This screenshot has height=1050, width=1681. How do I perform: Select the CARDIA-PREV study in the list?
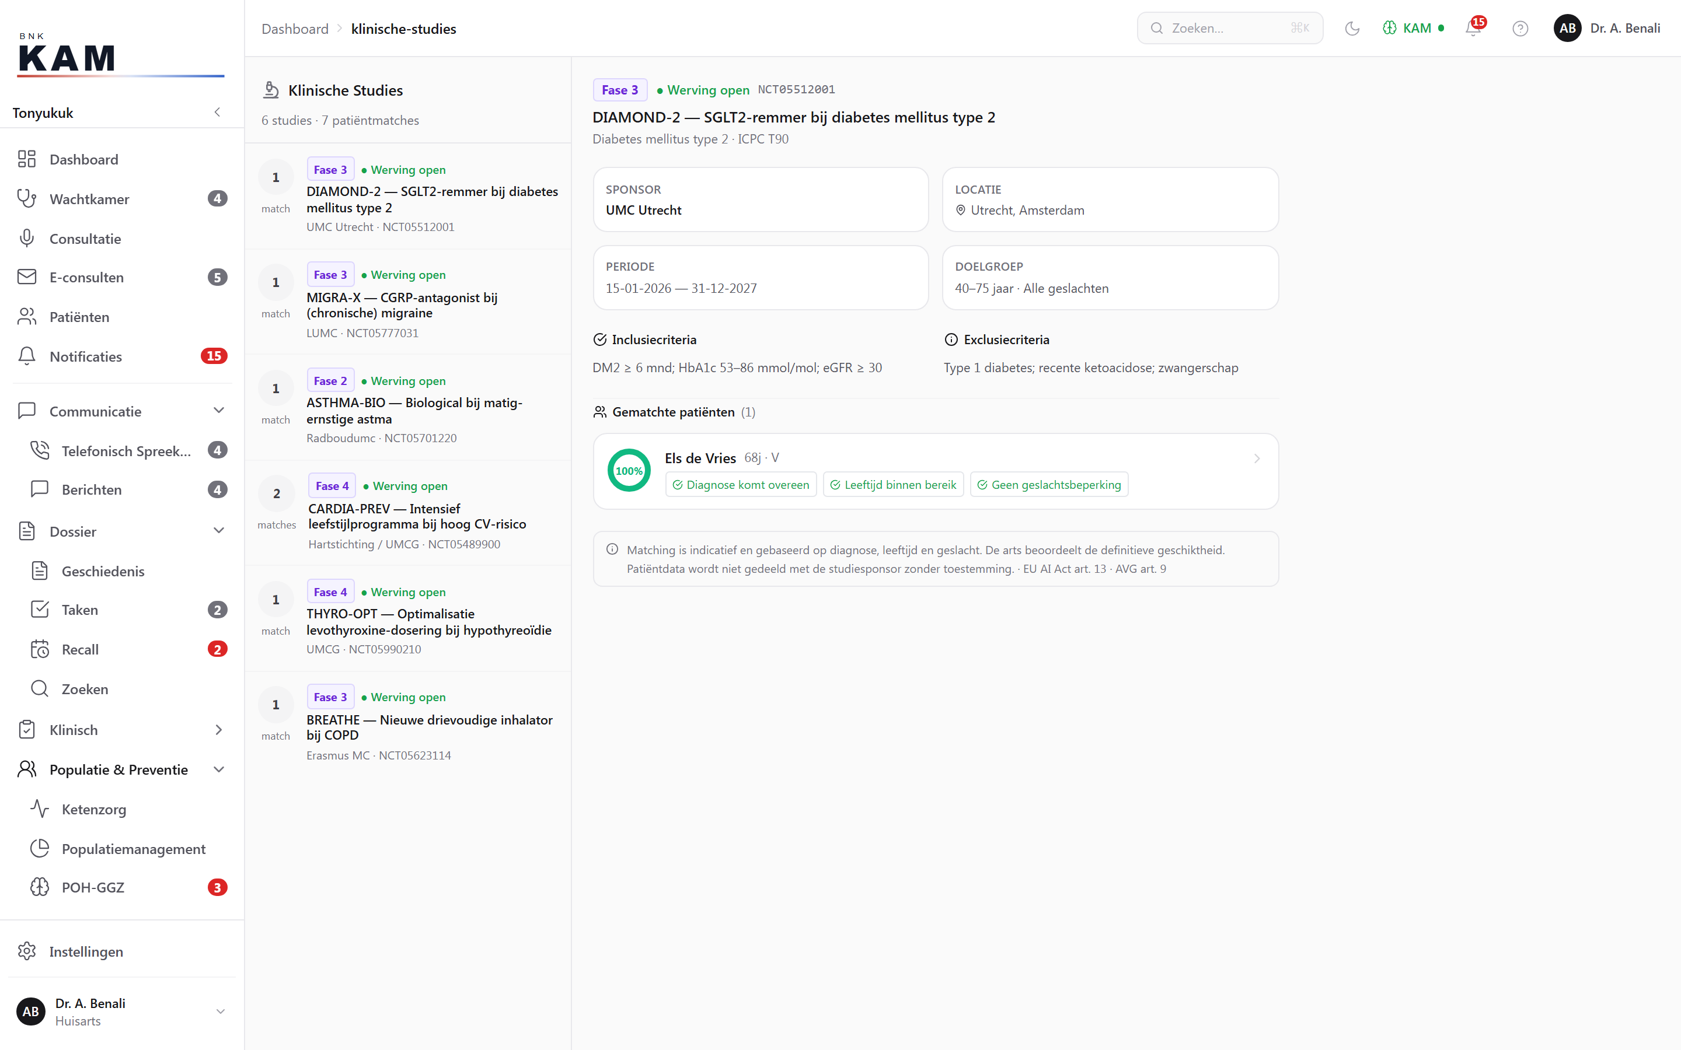[x=409, y=514]
